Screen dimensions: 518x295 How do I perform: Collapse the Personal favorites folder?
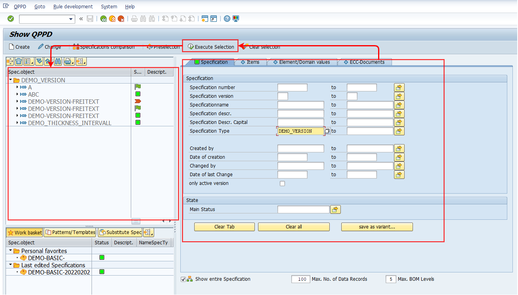[x=11, y=251]
